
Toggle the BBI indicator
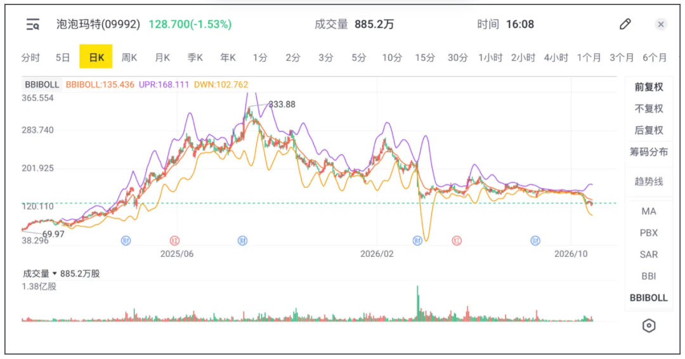[x=649, y=276]
